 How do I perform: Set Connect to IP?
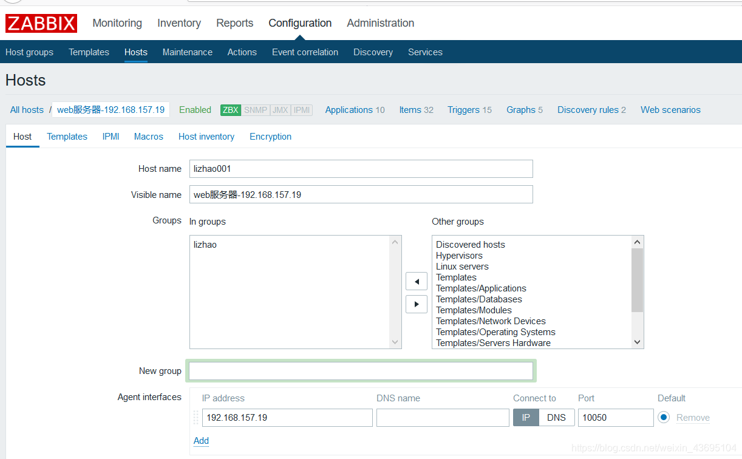(x=526, y=418)
